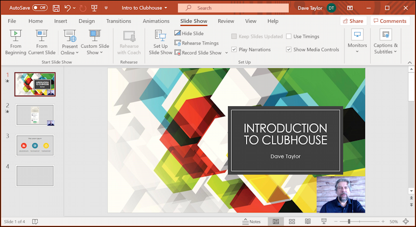
Task: Switch to the Insert tab
Action: click(61, 21)
